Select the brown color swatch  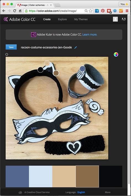coord(87,176)
